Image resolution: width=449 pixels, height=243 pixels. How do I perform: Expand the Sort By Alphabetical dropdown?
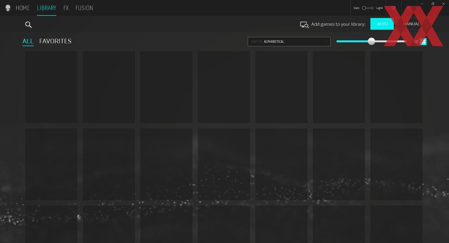289,42
